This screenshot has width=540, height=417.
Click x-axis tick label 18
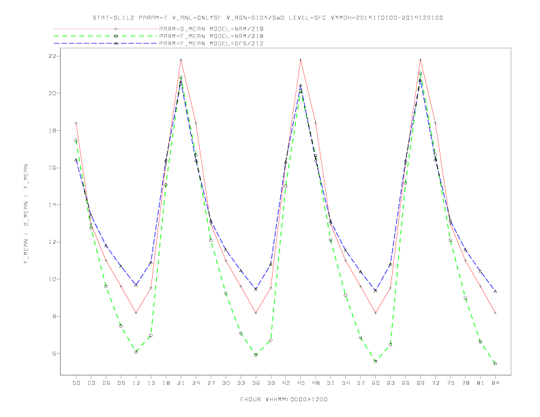166,383
